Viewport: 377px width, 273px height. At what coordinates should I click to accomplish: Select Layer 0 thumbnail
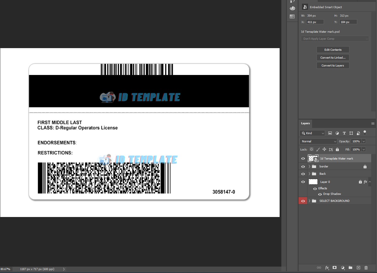[x=313, y=182]
